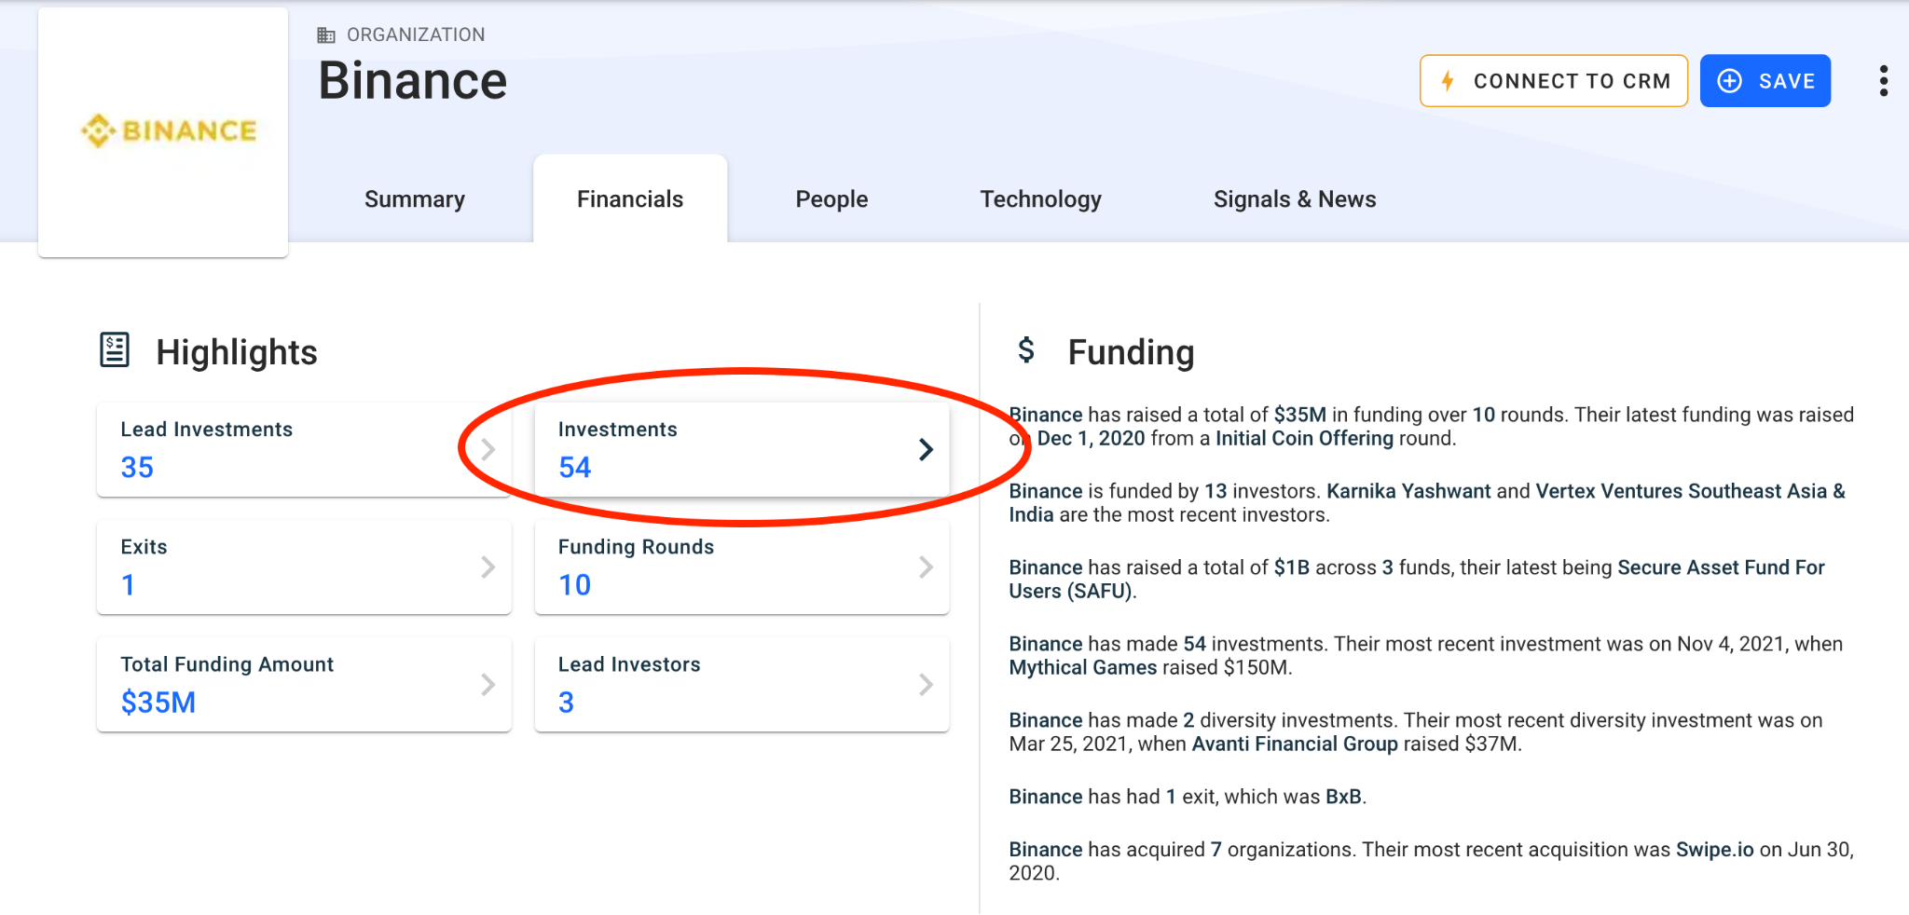Click the Binance page title

pyautogui.click(x=412, y=81)
